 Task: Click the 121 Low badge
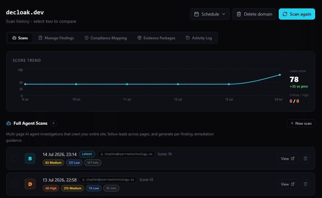coord(74,163)
